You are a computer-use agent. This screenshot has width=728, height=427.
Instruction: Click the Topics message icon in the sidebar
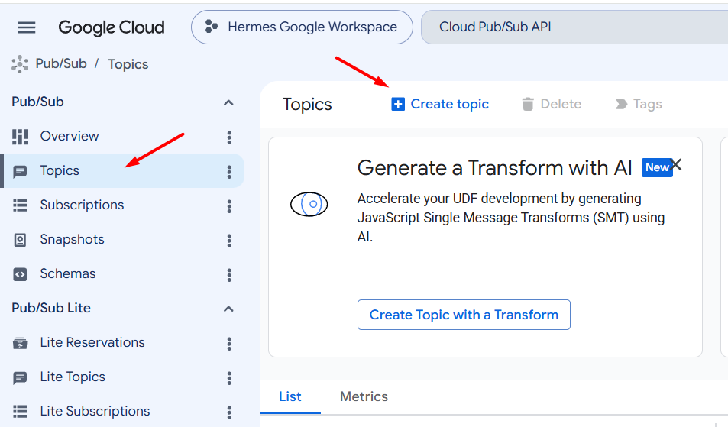click(20, 172)
